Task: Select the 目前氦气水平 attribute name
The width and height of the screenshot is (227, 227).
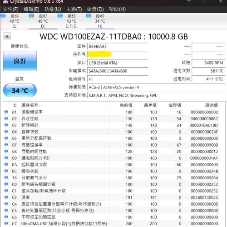Action: [x=34, y=178]
